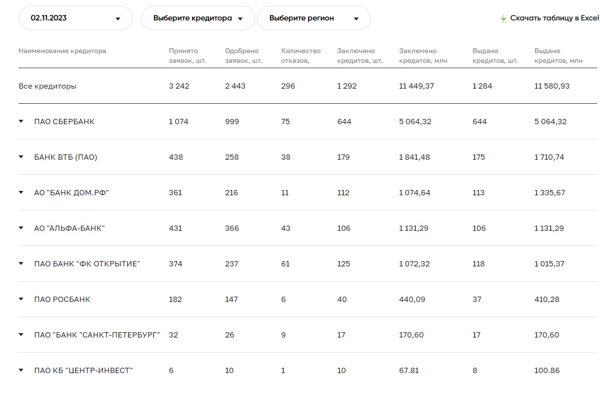Screen dimensions: 600x395
Task: Open the 'Выберите регион' dropdown
Action: [x=313, y=19]
